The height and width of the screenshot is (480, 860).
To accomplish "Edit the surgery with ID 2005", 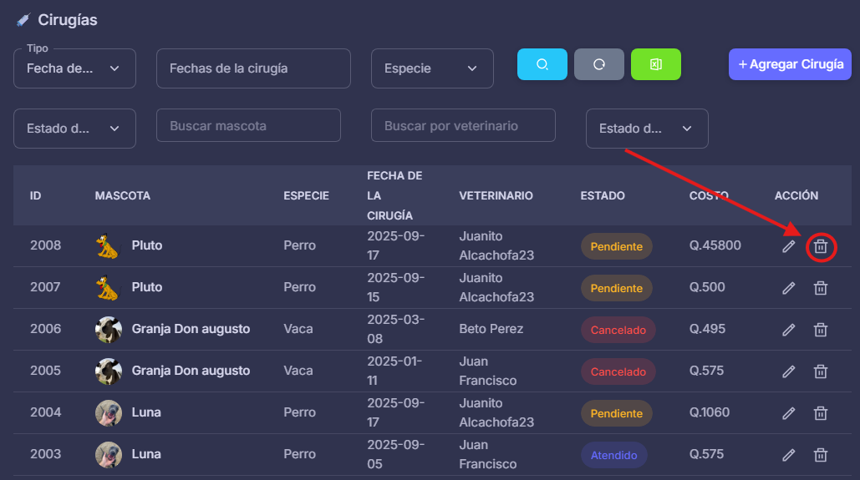I will point(788,371).
